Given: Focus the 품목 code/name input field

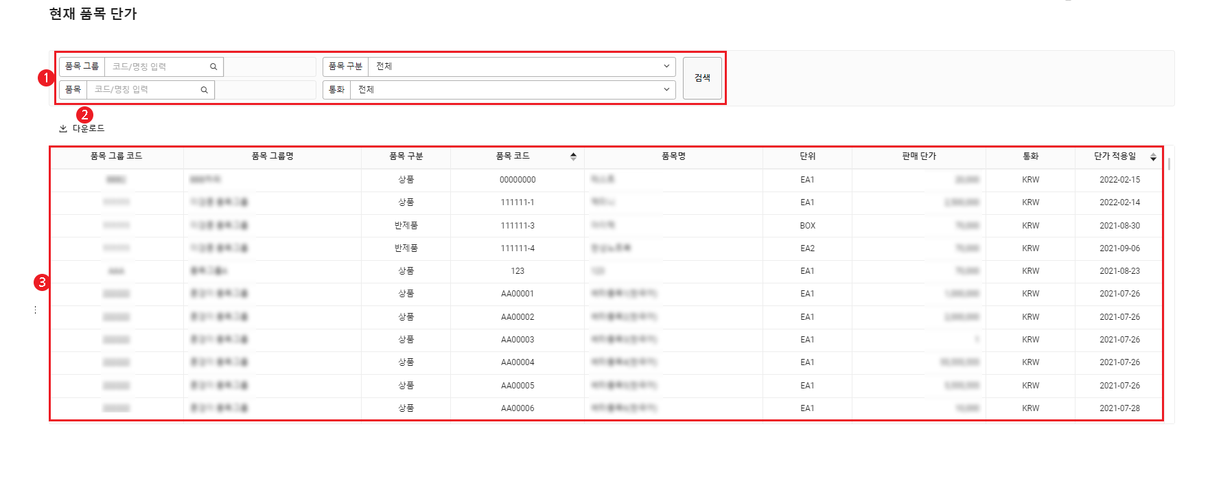Looking at the screenshot, I should (143, 90).
